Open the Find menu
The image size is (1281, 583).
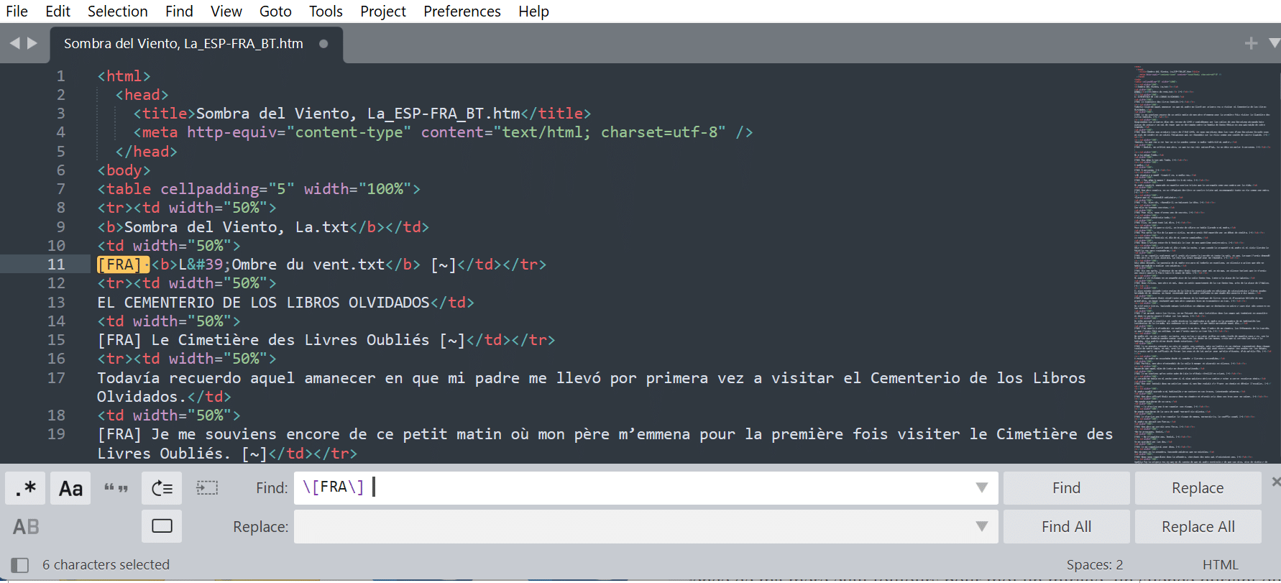tap(179, 12)
